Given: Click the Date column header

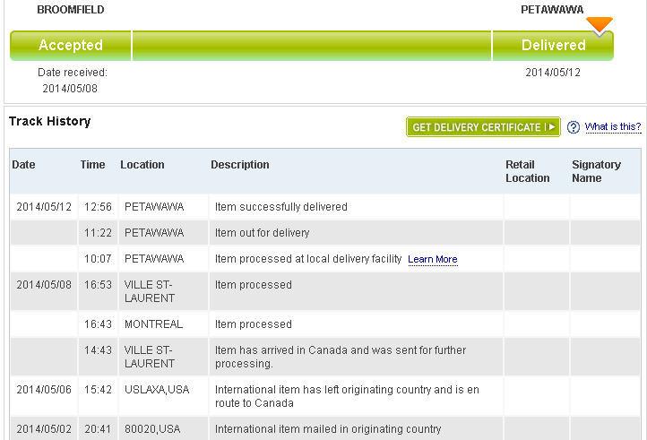Looking at the screenshot, I should (23, 165).
